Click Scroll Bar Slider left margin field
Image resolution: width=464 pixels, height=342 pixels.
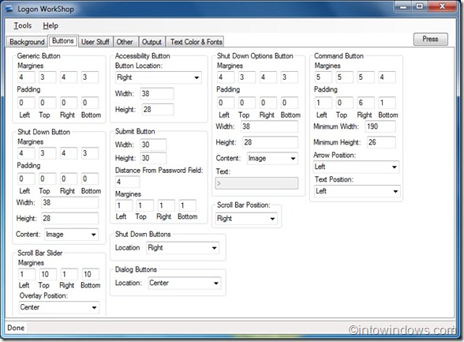pos(27,274)
